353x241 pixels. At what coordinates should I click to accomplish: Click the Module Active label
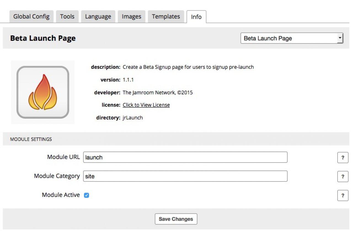coord(61,195)
